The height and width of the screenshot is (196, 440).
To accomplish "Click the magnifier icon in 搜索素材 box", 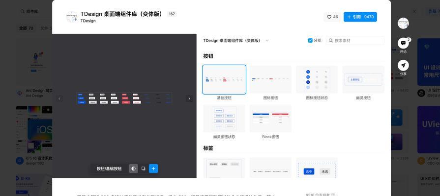I will coord(331,41).
